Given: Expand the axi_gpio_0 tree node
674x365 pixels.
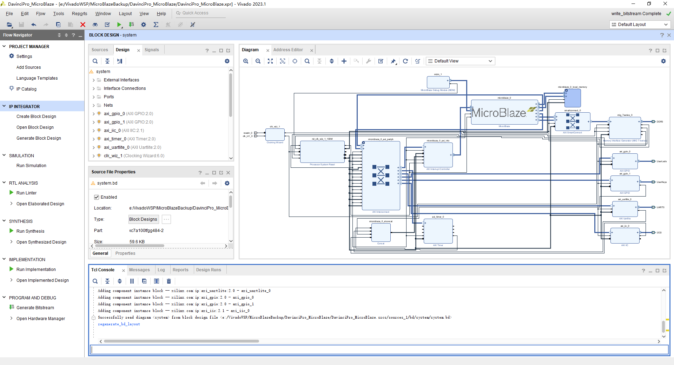Looking at the screenshot, I should coord(94,114).
